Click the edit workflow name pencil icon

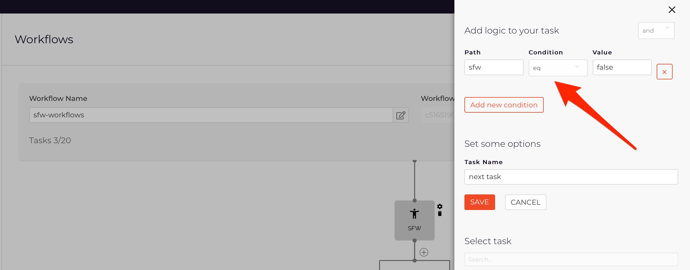tap(400, 115)
